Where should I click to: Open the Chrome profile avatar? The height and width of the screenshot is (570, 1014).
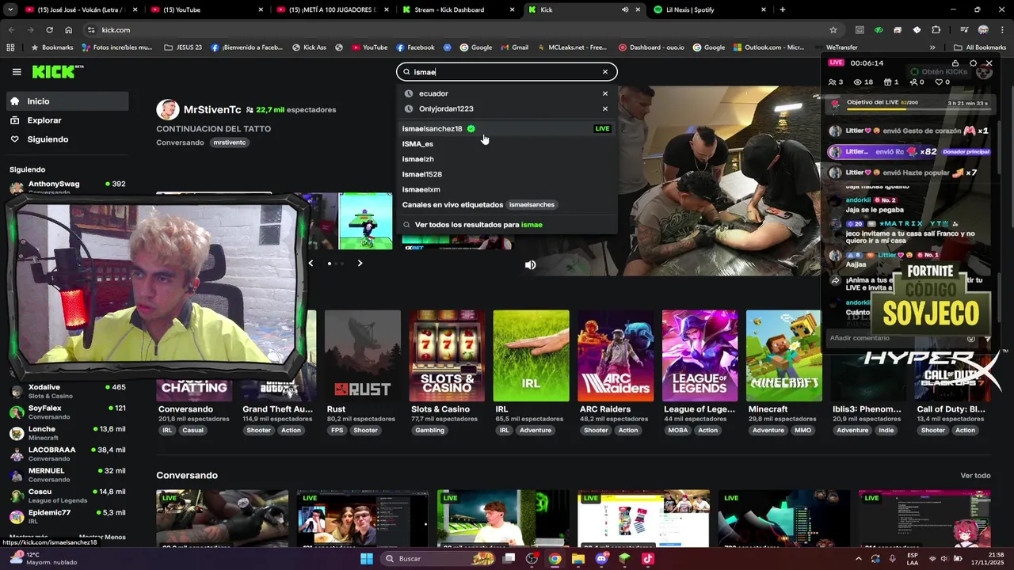click(983, 30)
